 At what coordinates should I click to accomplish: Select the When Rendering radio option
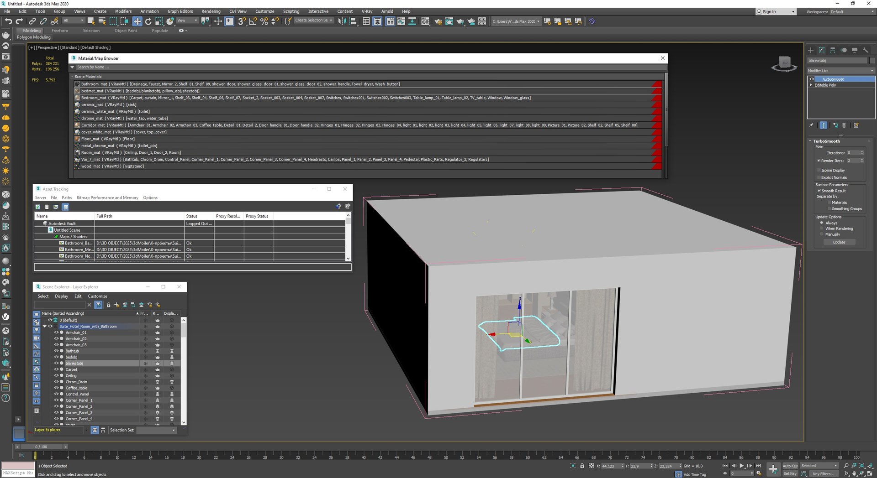(822, 229)
